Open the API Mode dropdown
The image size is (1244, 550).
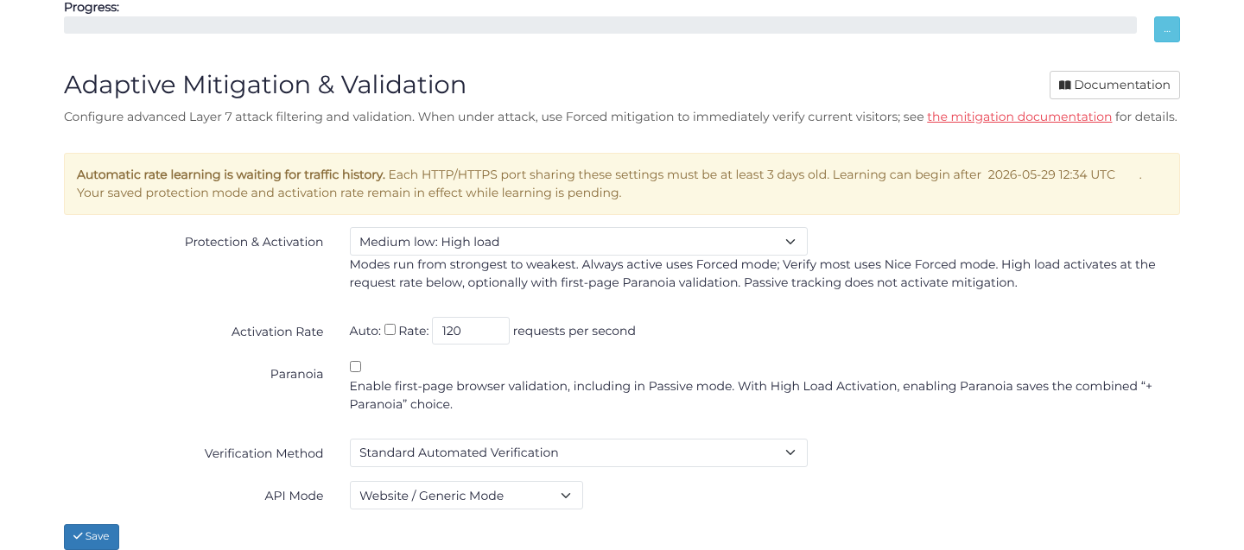pyautogui.click(x=466, y=496)
